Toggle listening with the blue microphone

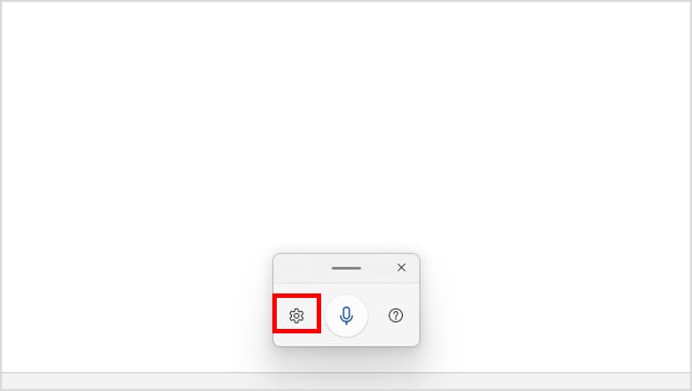pos(346,316)
